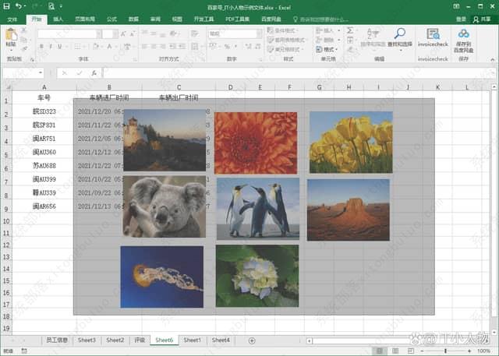The width and height of the screenshot is (499, 356).
Task: Open the 员工信息 sheet tab
Action: click(56, 340)
